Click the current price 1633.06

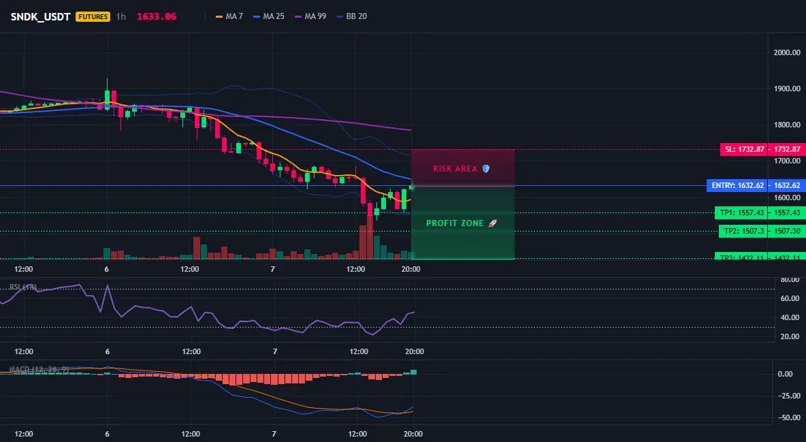pos(157,16)
